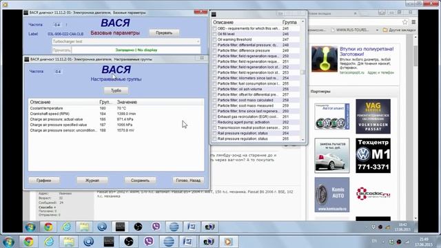Expand the bookmarks bar overflow arrow
This screenshot has height=248, width=441.
click(377, 30)
